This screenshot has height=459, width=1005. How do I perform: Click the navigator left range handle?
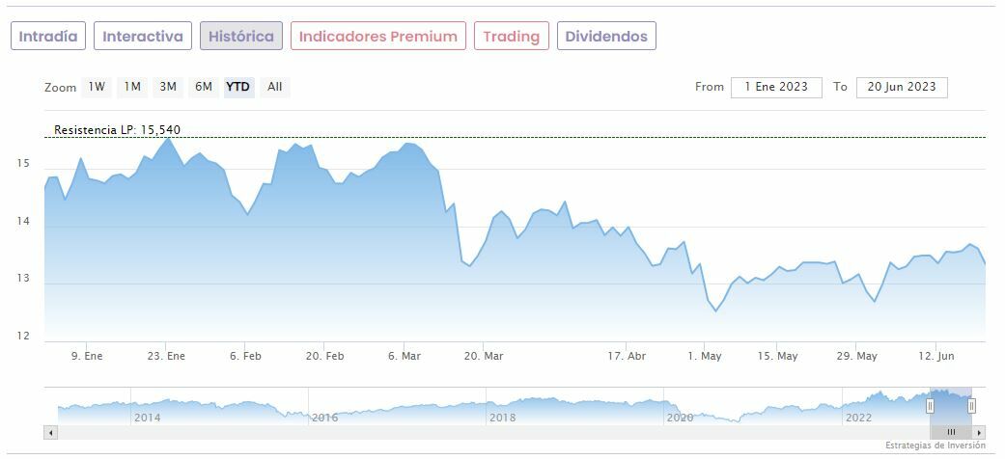coord(931,406)
